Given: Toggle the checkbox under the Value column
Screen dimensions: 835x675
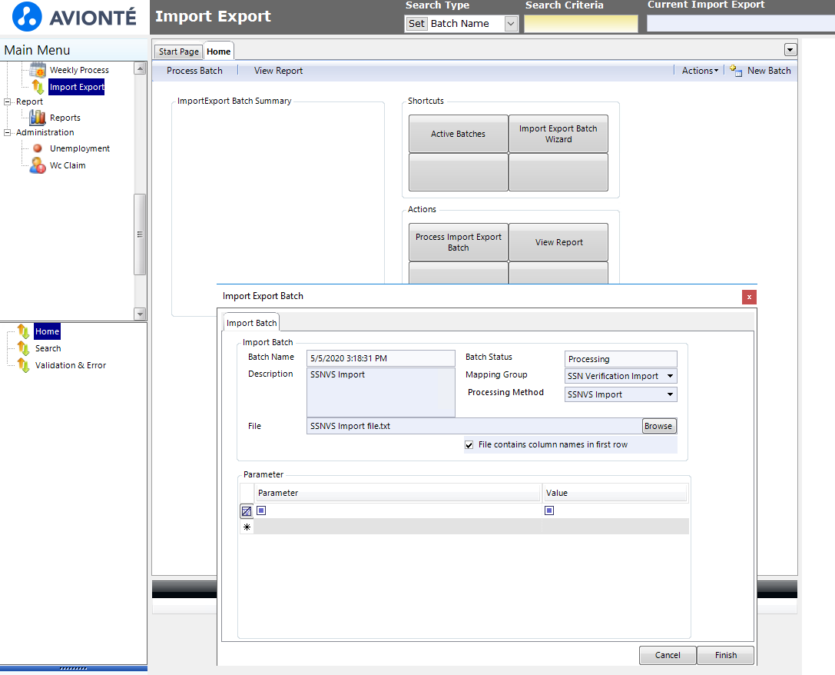Looking at the screenshot, I should pos(549,510).
